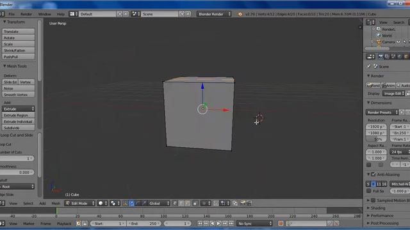Open the screen layout browser icon
410x230 pixels.
point(74,14)
